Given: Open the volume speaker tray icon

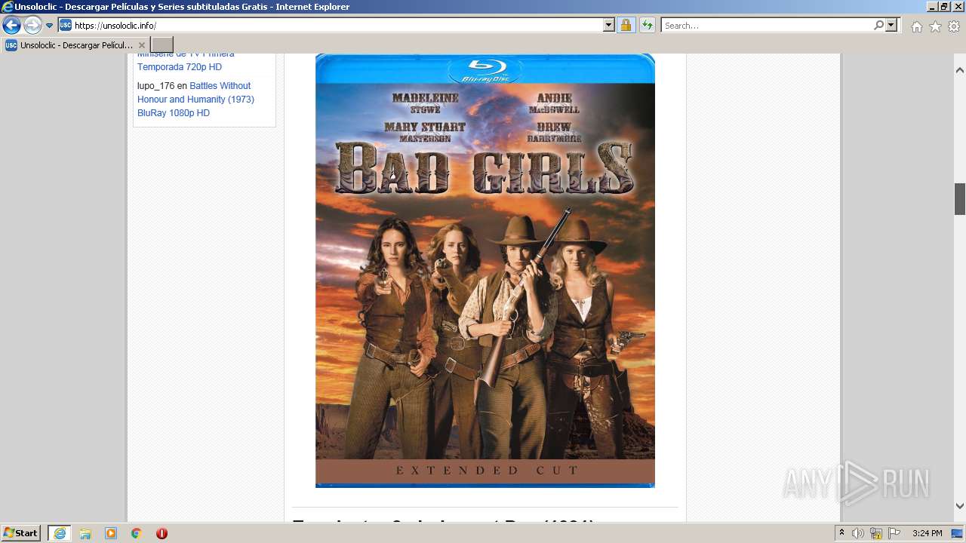Looking at the screenshot, I should point(858,533).
